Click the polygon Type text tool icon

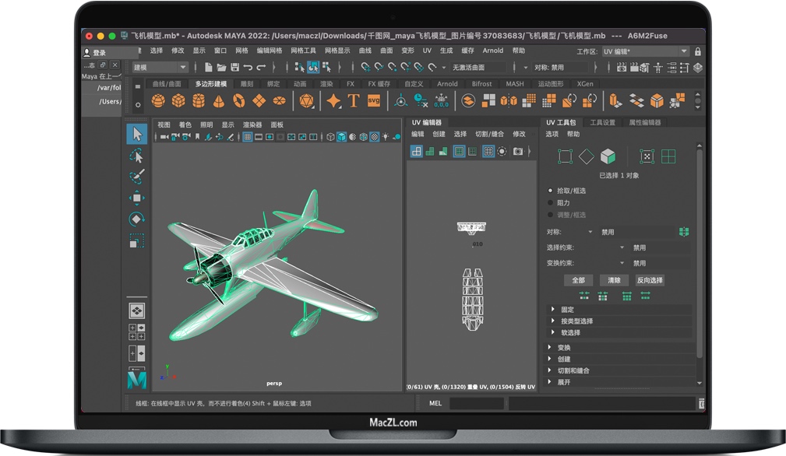click(x=354, y=100)
